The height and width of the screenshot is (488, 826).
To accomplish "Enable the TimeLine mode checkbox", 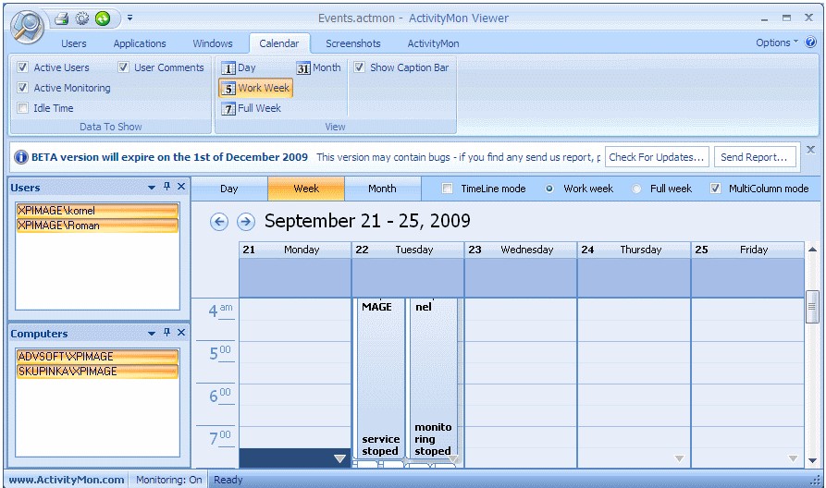I will coord(448,188).
